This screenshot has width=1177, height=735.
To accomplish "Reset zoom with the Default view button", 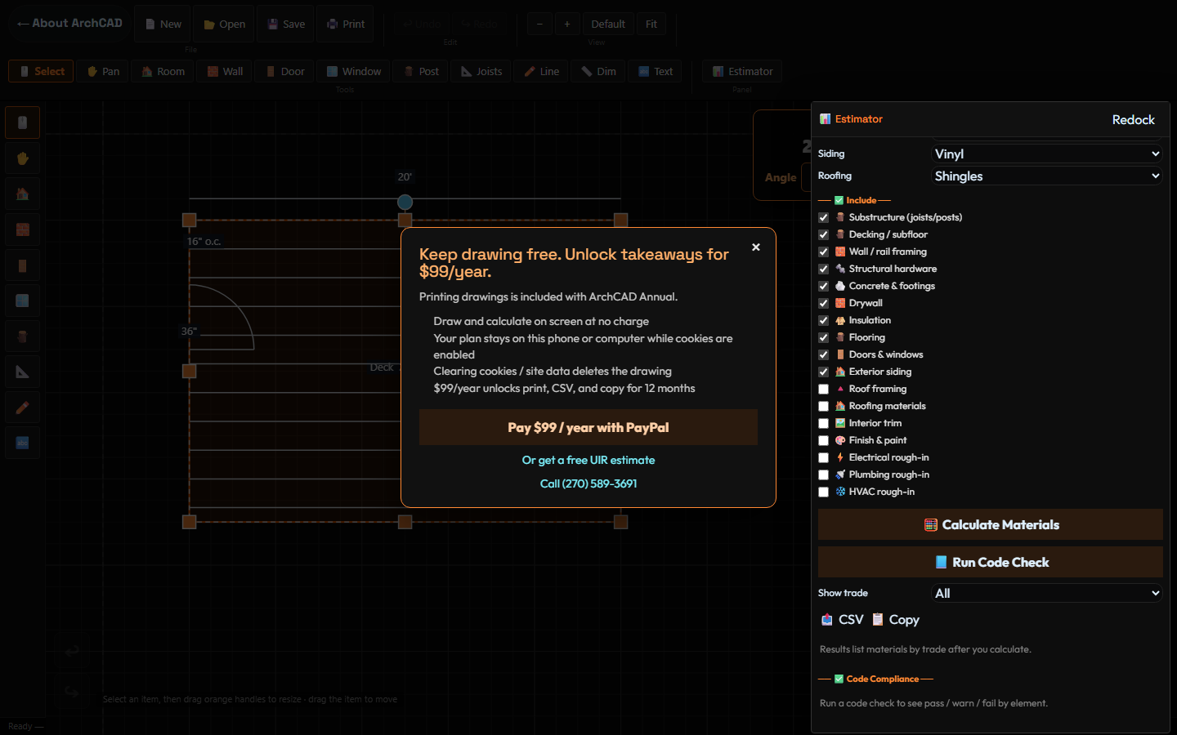I will [608, 24].
